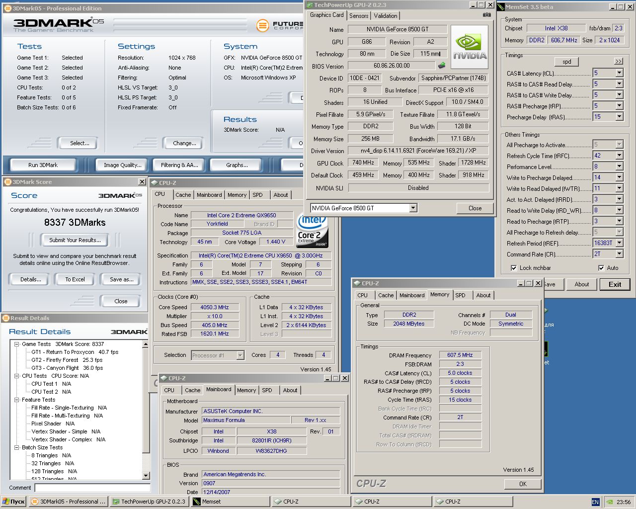This screenshot has width=636, height=509.
Task: Open Mainboard tab in CPU-Z CPU window
Action: (x=209, y=195)
